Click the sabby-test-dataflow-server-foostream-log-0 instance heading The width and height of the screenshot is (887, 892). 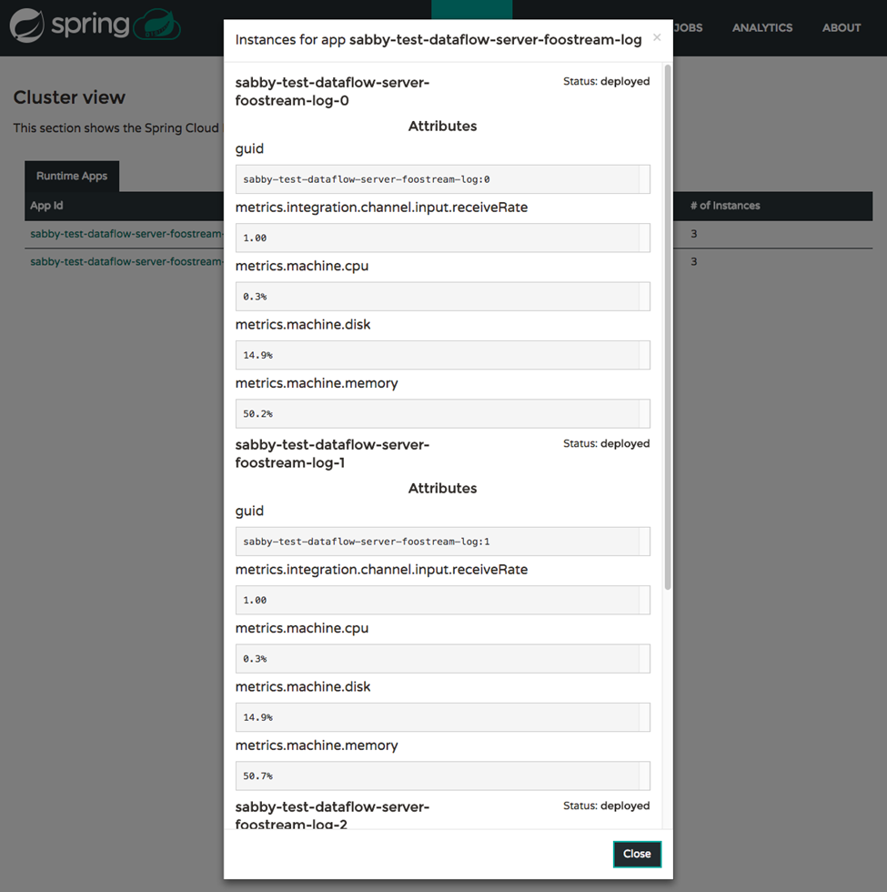click(x=332, y=92)
